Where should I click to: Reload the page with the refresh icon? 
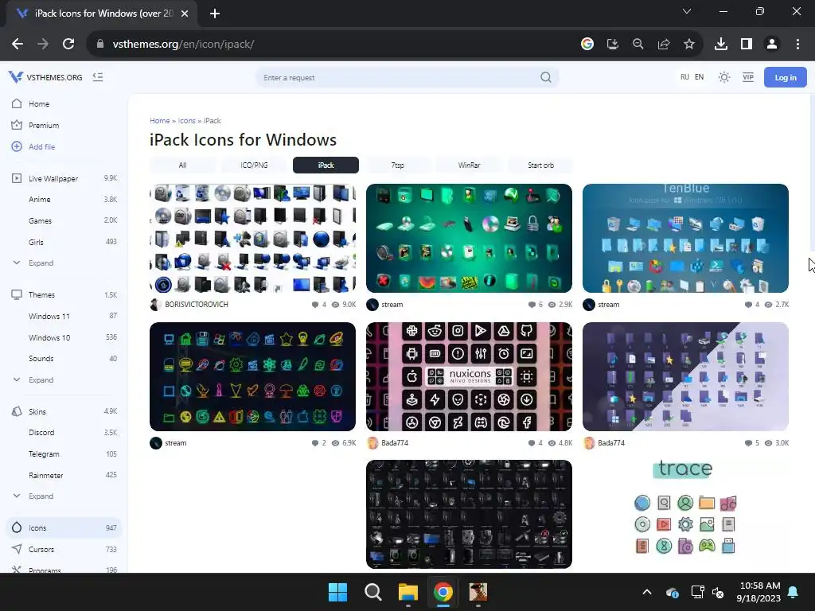click(x=68, y=45)
